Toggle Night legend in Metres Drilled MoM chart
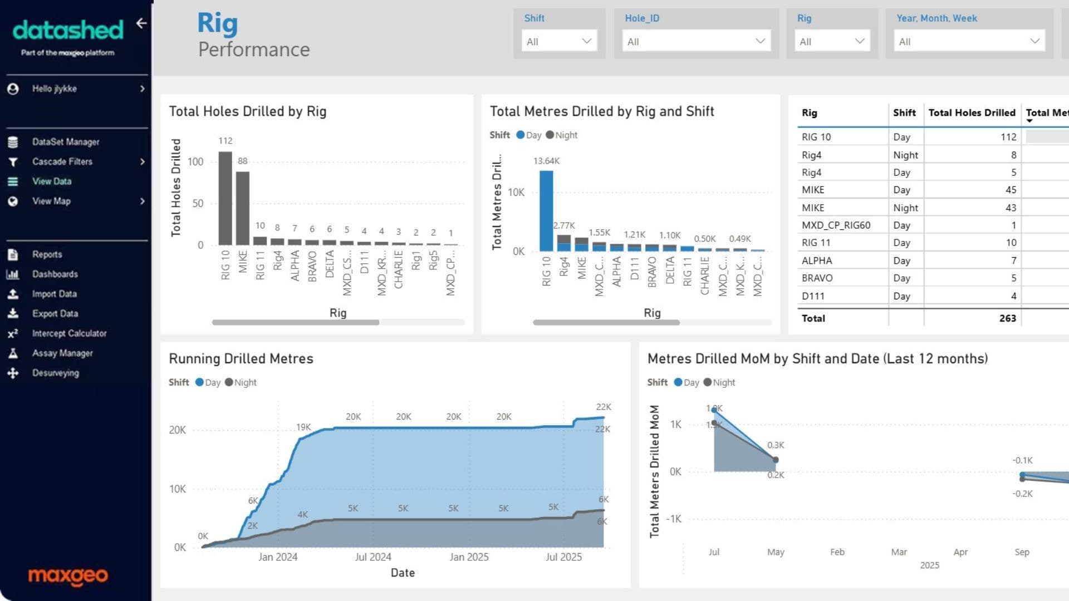1069x601 pixels. pos(719,383)
